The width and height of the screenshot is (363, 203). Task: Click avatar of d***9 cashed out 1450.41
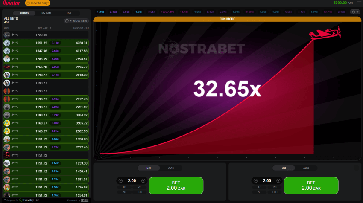tap(7, 171)
